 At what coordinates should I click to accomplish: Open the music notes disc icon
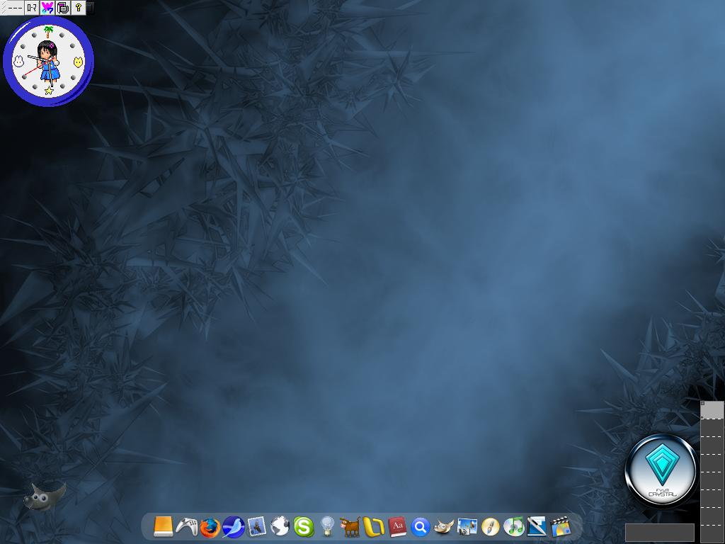point(513,527)
